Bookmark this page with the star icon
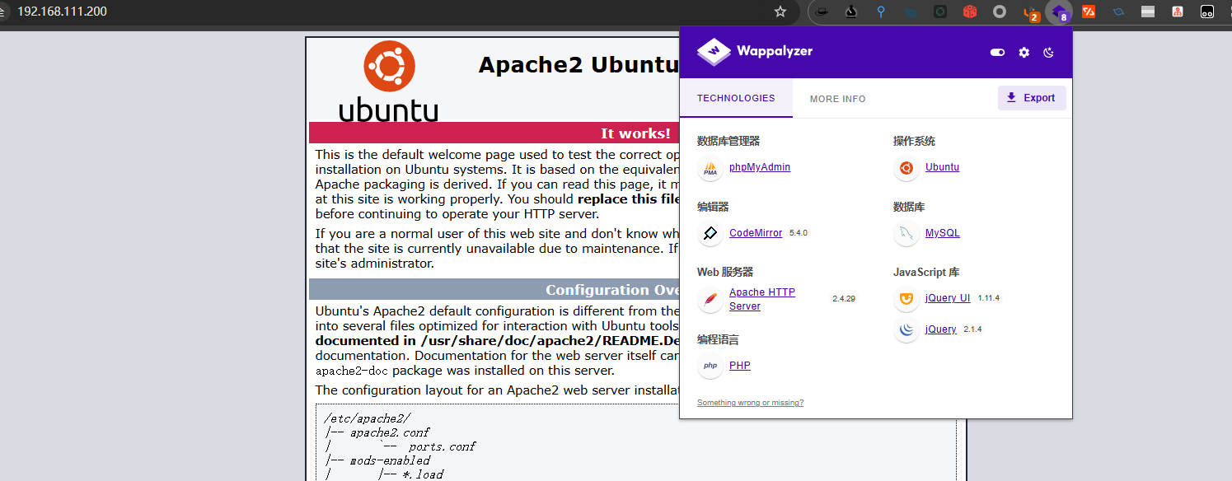Screen dimensions: 1232x481 780,12
